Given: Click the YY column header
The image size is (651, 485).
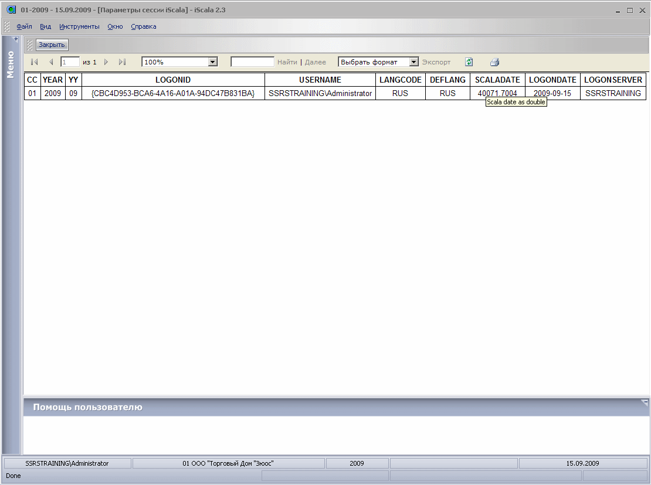Looking at the screenshot, I should pyautogui.click(x=73, y=80).
